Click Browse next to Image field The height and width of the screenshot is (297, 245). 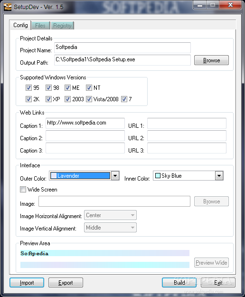[x=211, y=201]
